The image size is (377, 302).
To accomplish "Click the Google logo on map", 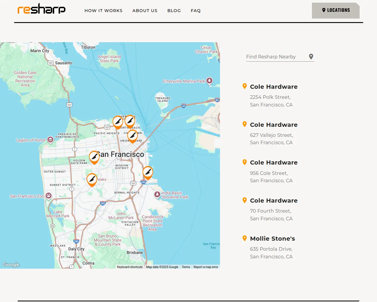I will point(11,265).
